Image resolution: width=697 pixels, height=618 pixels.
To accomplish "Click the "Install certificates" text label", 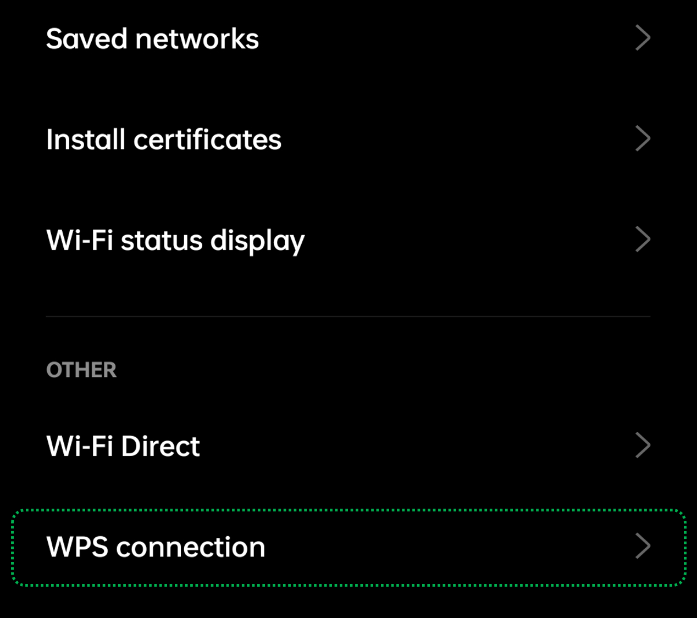I will coord(164,140).
